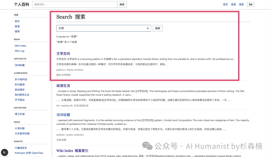
Task: Switch language with the EN toggle
Action: (250, 4)
